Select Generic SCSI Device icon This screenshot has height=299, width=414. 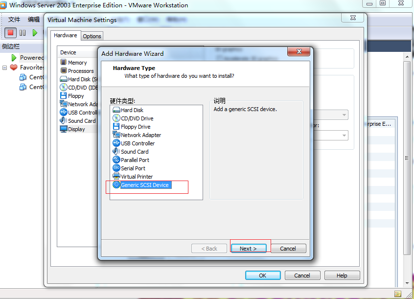click(x=116, y=184)
